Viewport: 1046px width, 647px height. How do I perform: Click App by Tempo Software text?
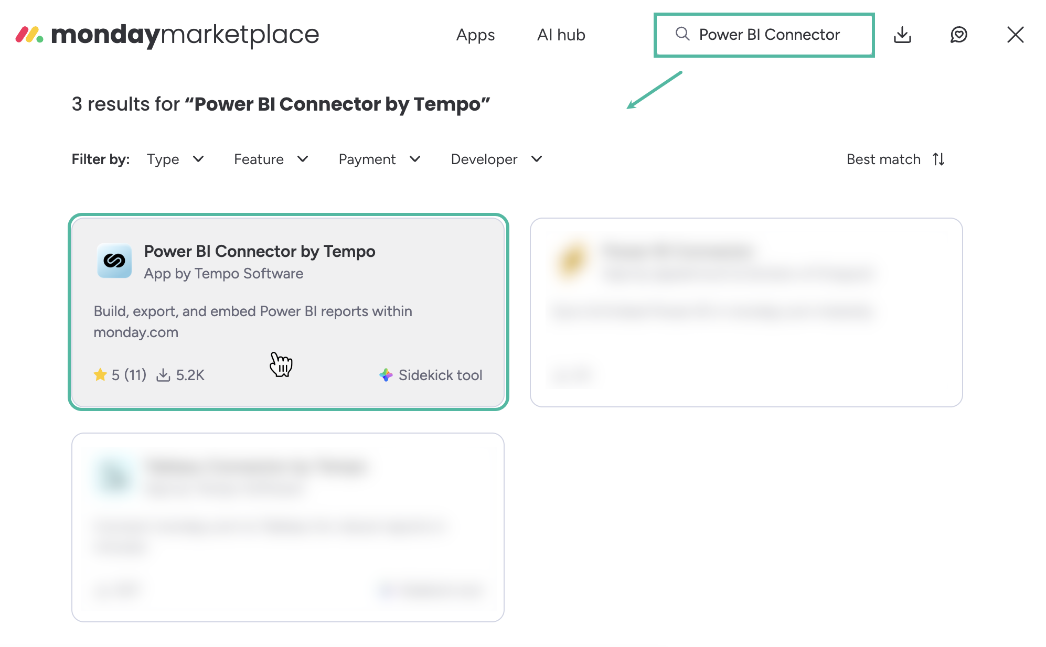[x=223, y=274]
